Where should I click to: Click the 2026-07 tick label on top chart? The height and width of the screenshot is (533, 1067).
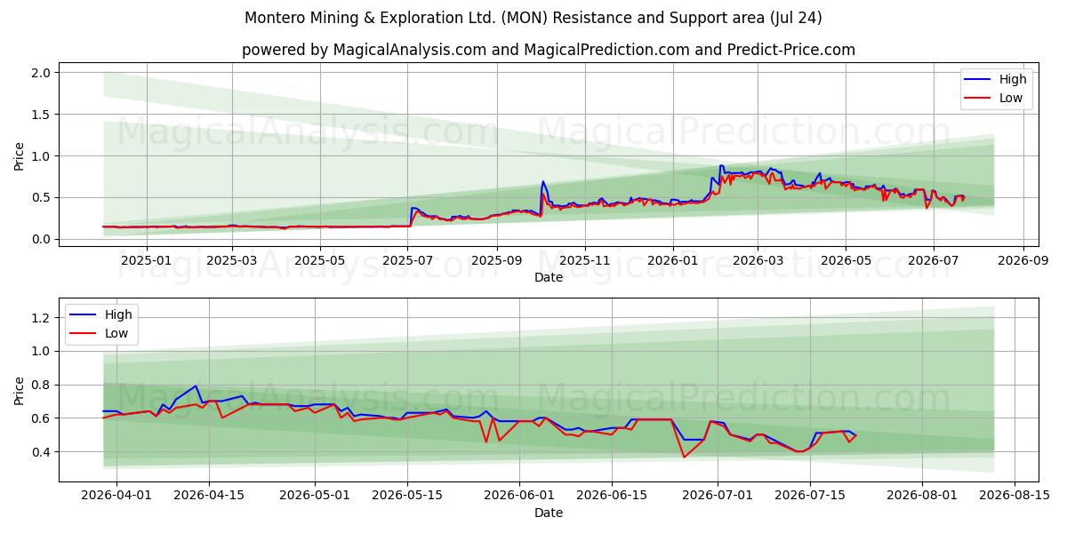934,260
